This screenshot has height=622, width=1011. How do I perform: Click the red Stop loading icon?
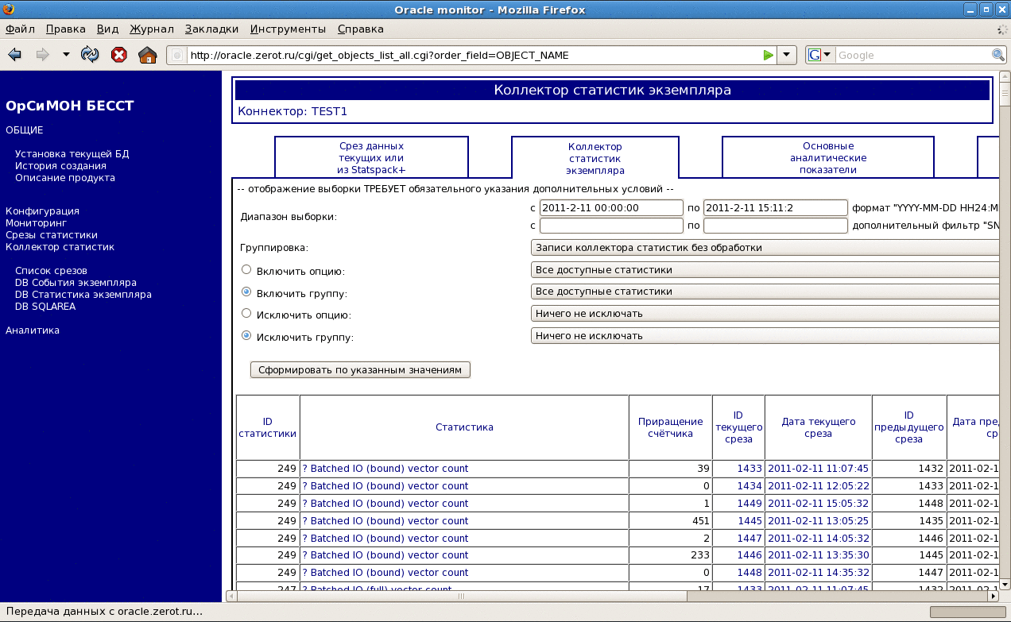pyautogui.click(x=118, y=55)
